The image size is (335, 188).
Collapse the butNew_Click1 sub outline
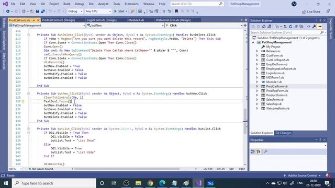coord(28,93)
